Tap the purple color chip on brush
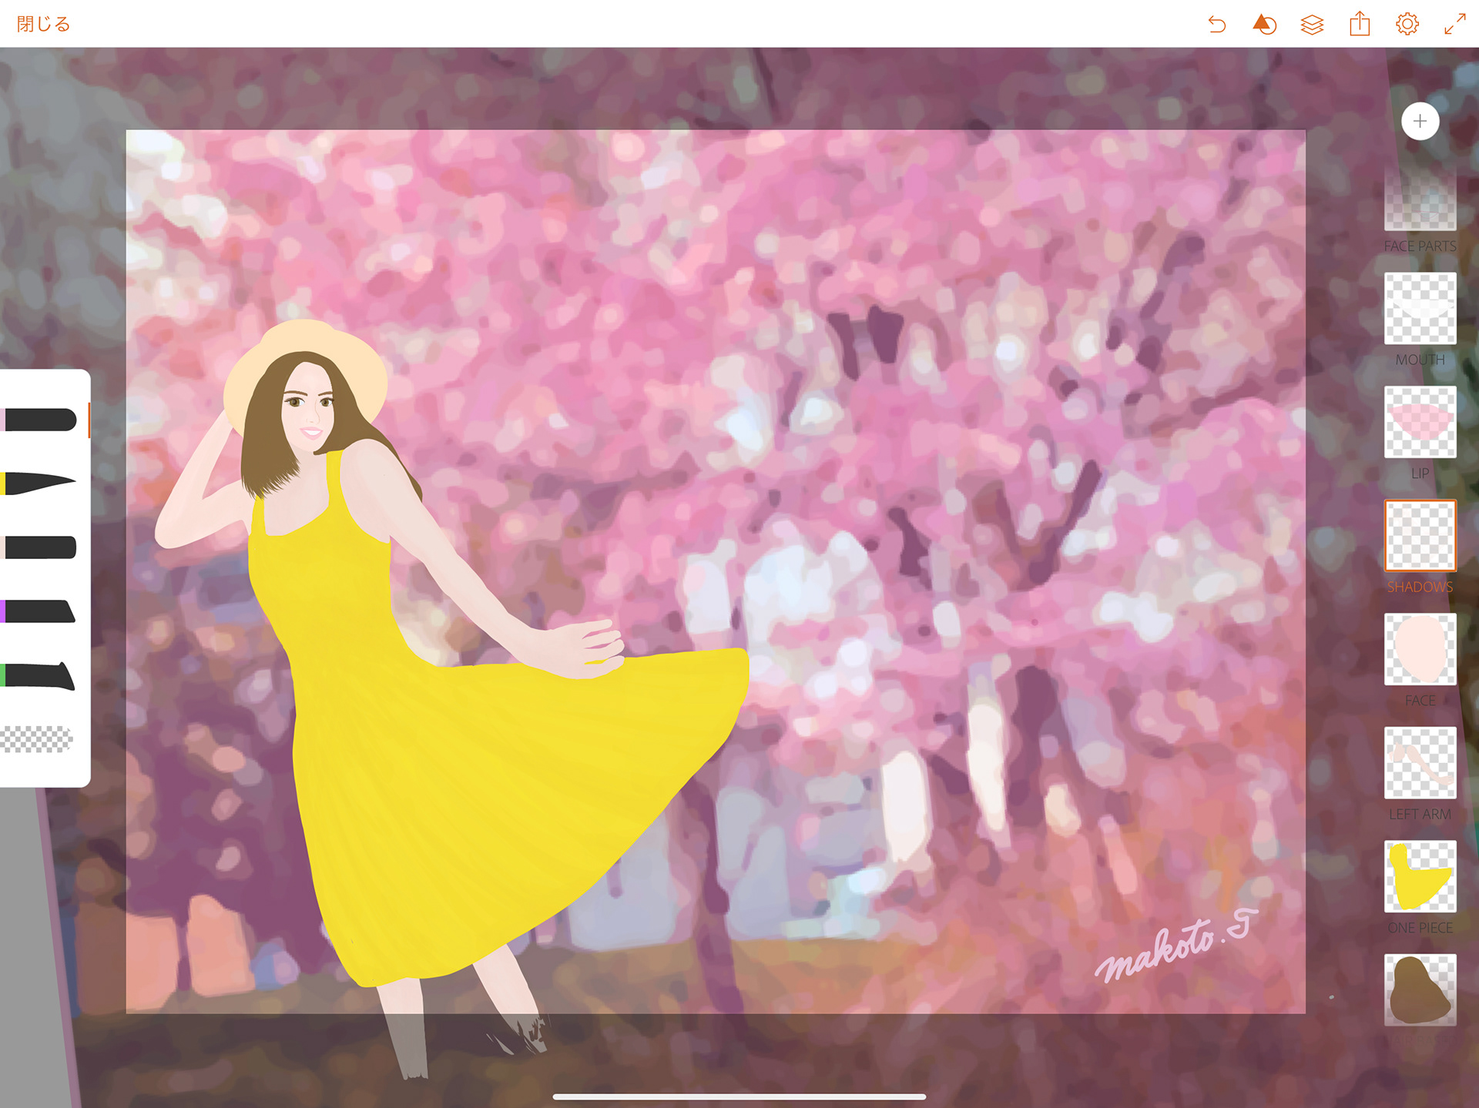 click(3, 611)
